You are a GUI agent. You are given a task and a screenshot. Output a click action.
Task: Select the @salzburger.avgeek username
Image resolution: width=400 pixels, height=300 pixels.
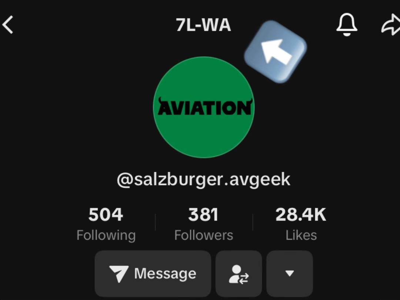[204, 179]
